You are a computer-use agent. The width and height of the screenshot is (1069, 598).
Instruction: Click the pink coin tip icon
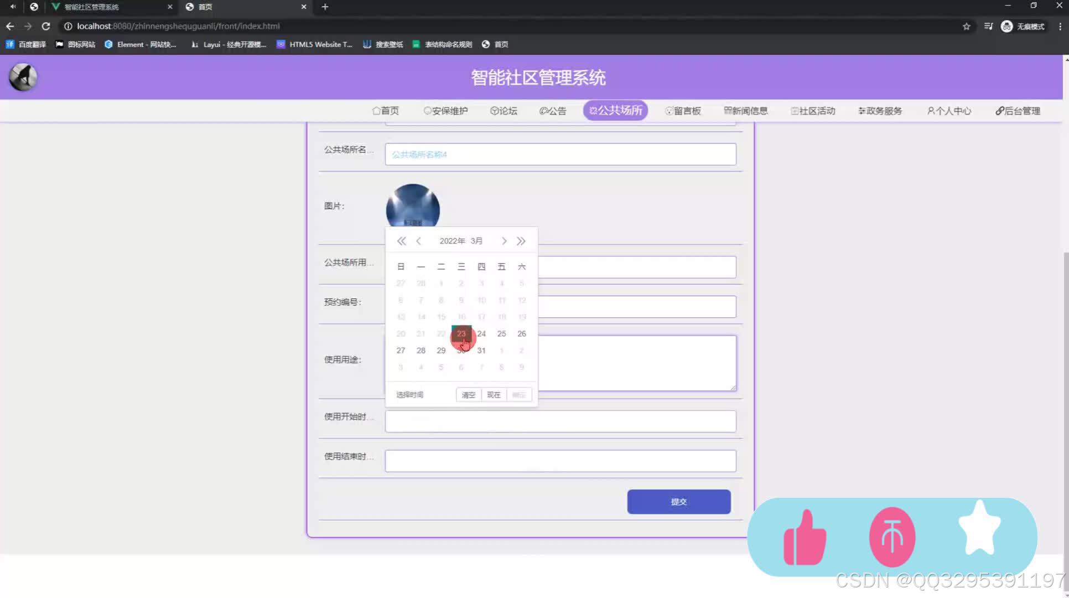point(892,537)
